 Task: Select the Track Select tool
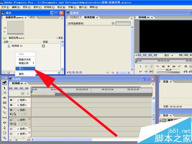[5, 93]
